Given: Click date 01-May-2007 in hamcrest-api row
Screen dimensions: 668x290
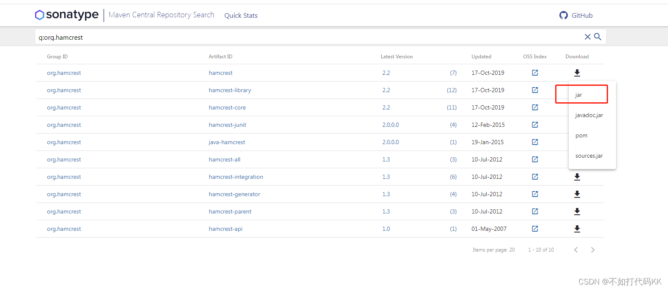Looking at the screenshot, I should point(489,229).
